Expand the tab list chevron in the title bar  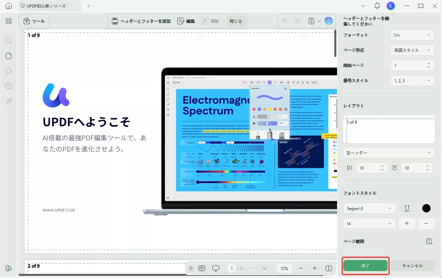(x=363, y=6)
